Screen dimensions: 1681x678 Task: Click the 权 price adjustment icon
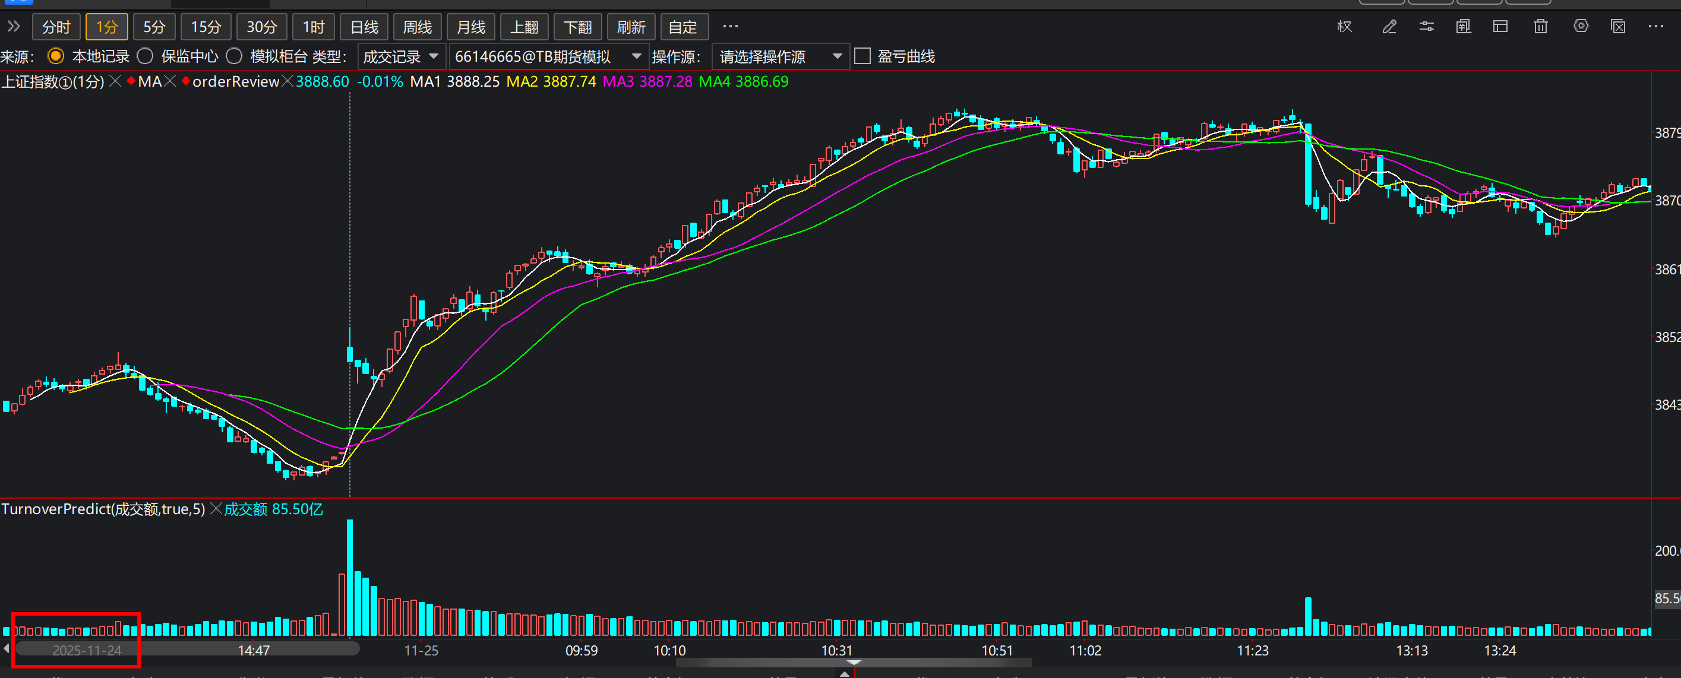[x=1344, y=27]
